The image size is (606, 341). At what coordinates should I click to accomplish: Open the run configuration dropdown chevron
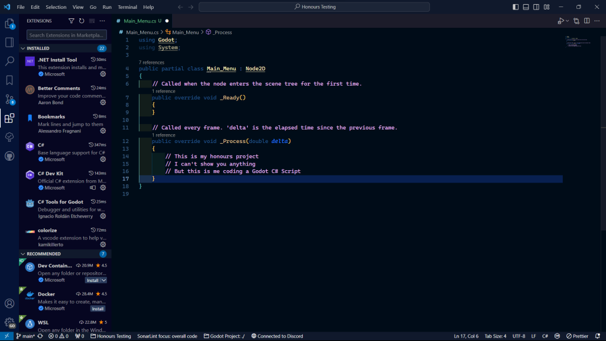point(566,20)
